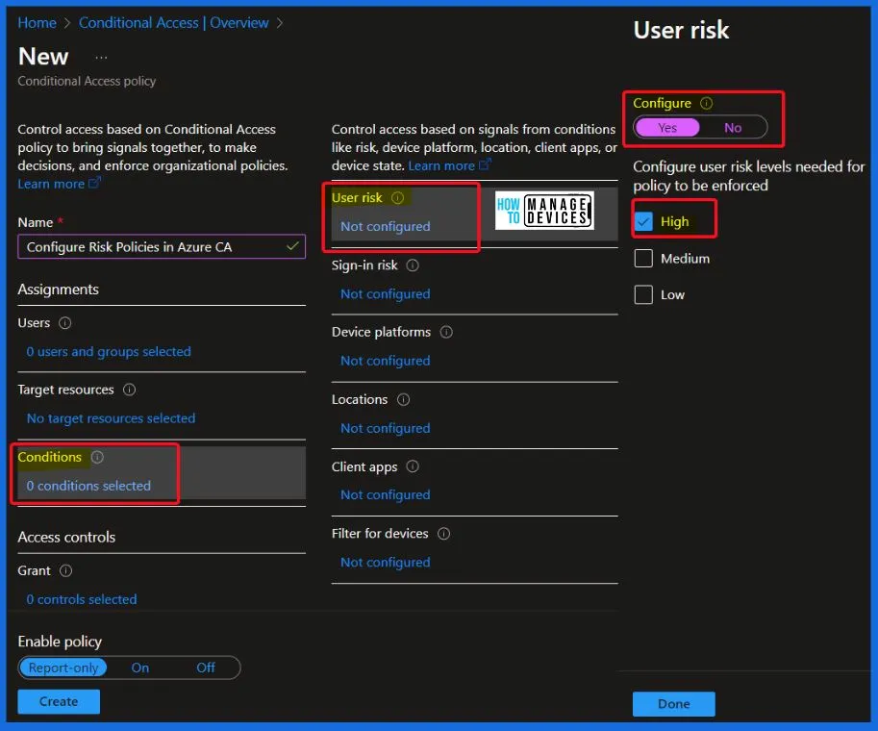Screen dimensions: 878x731
Task: Set Configure toggle to No
Action: coord(733,128)
